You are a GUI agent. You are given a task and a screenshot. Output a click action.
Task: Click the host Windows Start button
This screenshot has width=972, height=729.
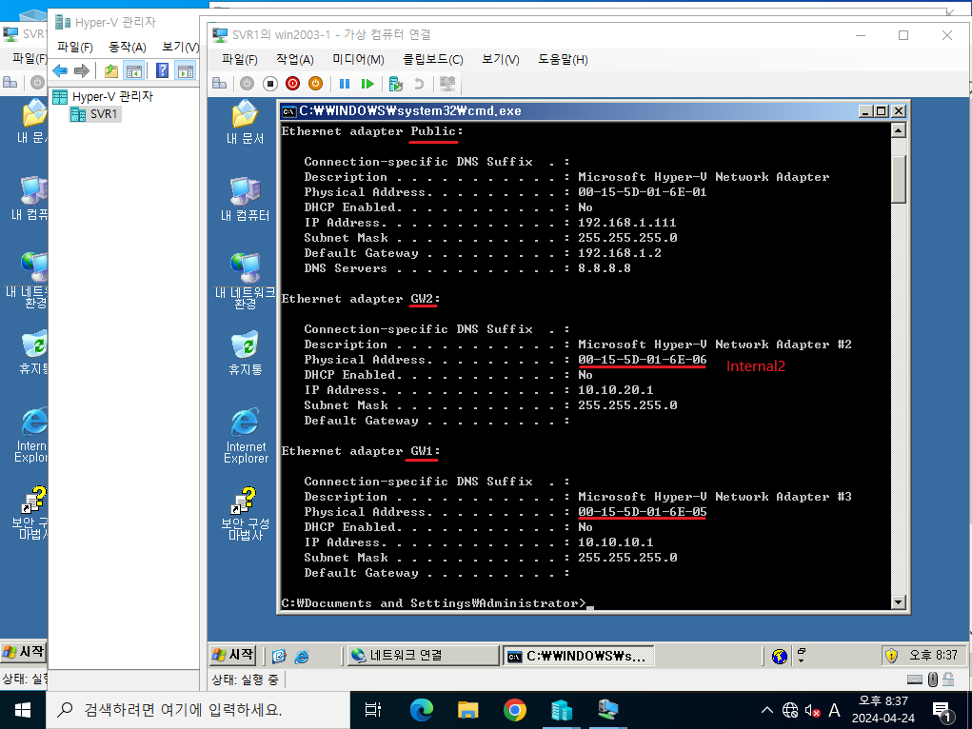tap(23, 710)
